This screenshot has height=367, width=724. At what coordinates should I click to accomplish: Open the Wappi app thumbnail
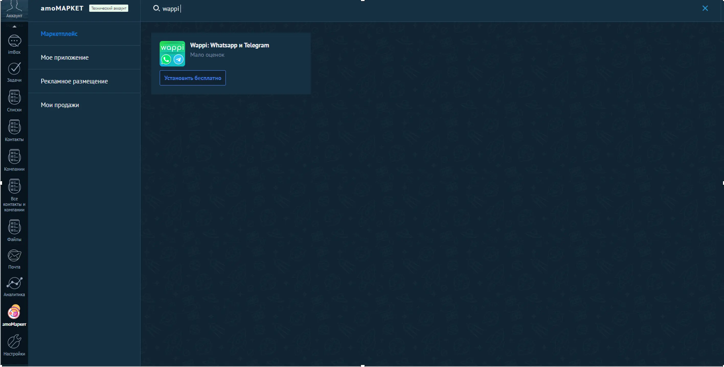pyautogui.click(x=172, y=54)
